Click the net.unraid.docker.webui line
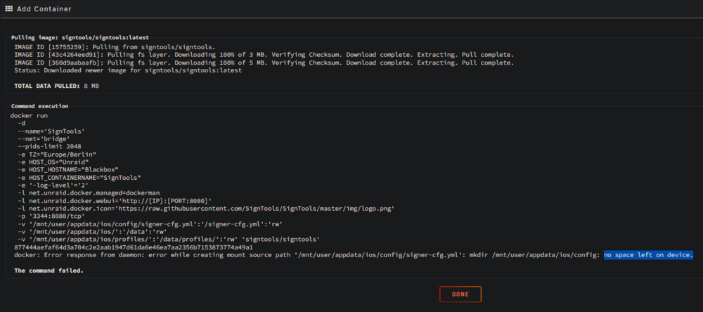This screenshot has height=312, width=703. coord(115,201)
